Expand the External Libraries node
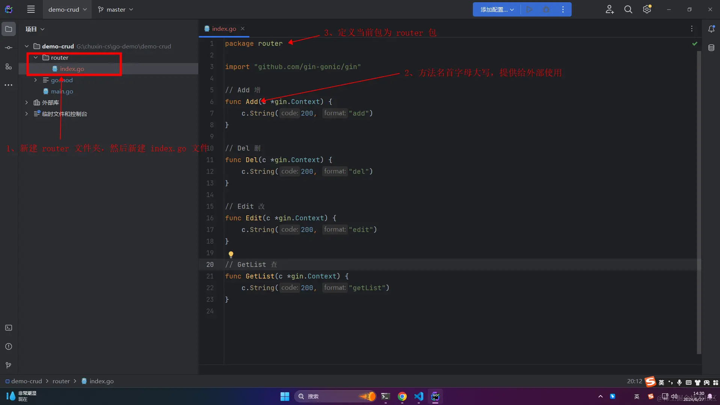Viewport: 720px width, 405px height. point(27,102)
